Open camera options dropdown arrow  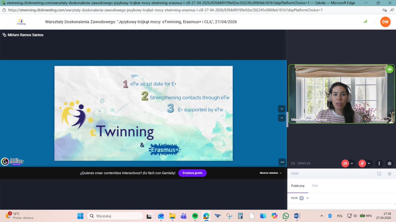click(352, 163)
